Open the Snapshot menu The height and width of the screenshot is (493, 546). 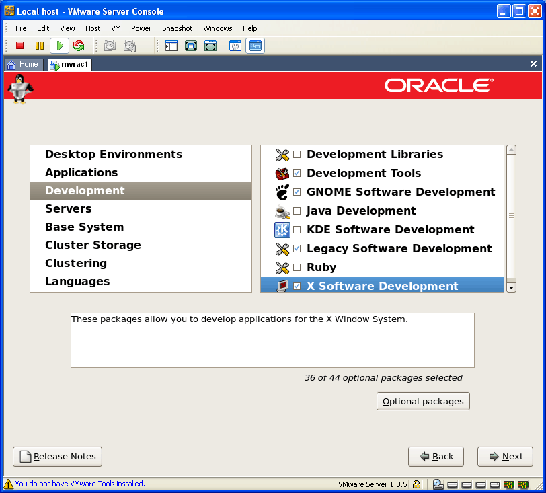coord(177,28)
